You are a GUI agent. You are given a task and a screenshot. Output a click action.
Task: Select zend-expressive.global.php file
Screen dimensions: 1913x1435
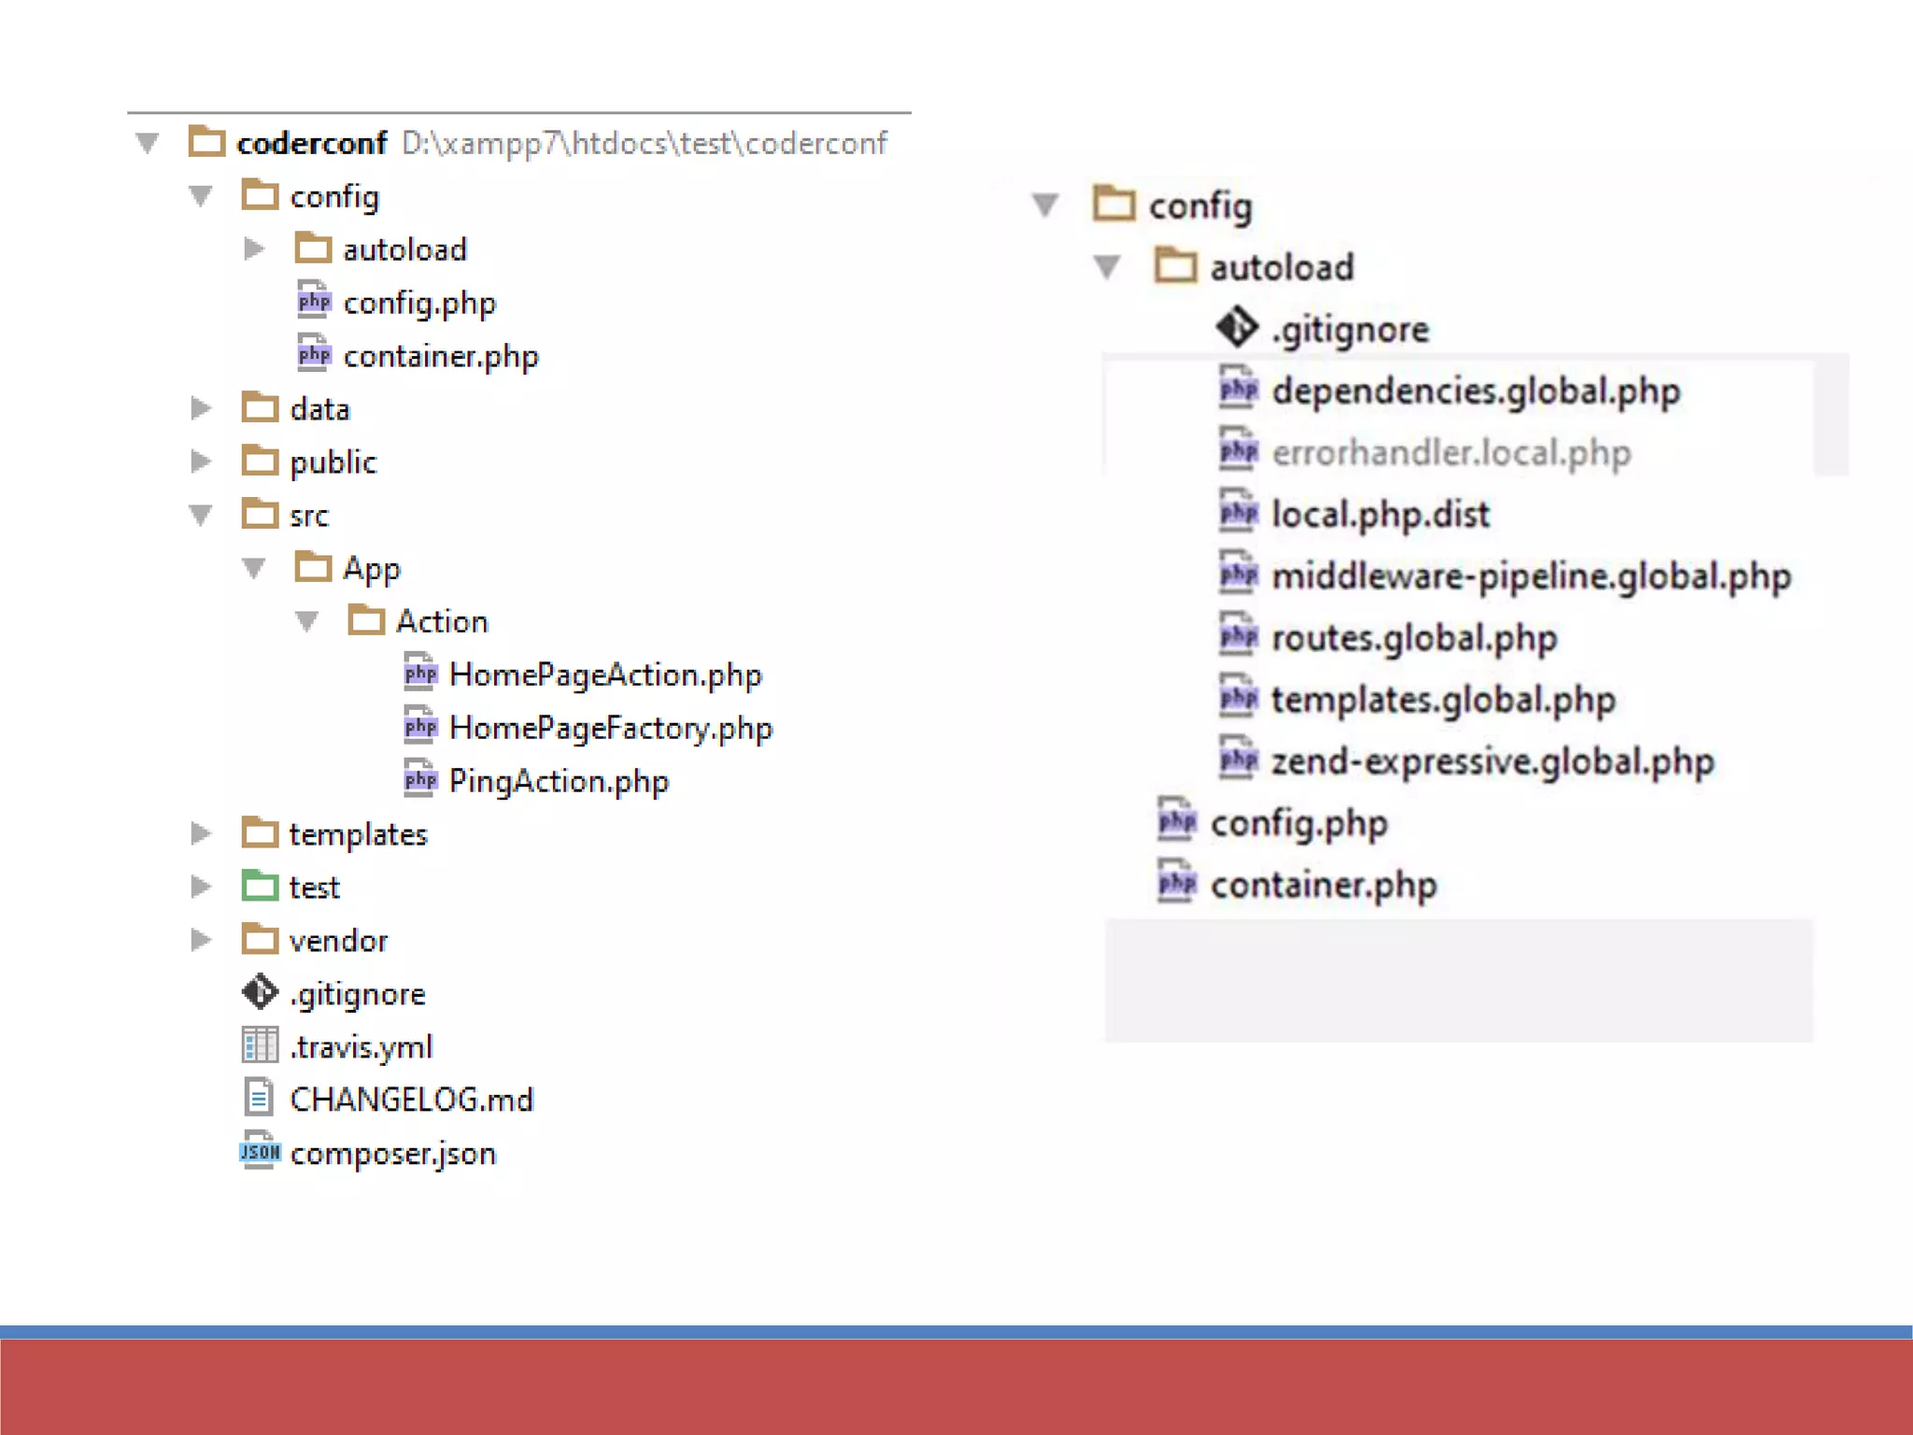point(1492,761)
